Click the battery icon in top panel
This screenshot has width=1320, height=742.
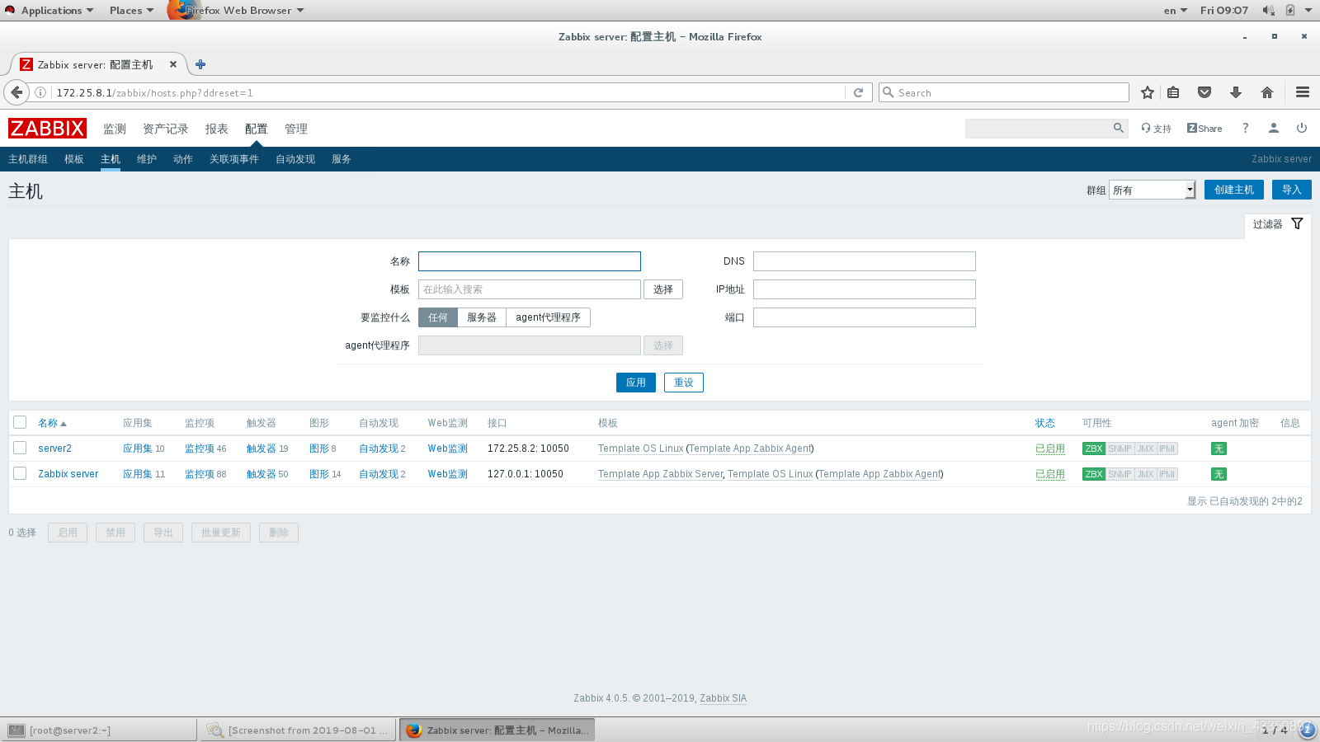click(1289, 10)
